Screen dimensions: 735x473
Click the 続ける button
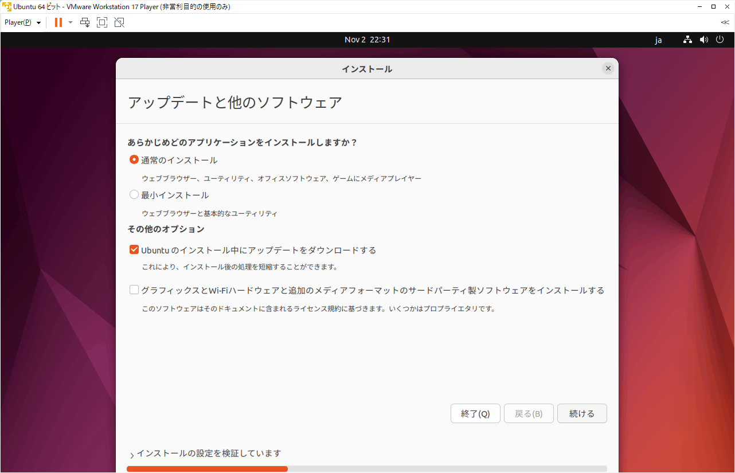click(582, 414)
